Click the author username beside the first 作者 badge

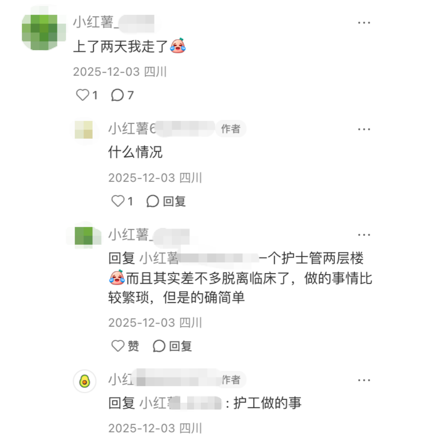click(161, 129)
